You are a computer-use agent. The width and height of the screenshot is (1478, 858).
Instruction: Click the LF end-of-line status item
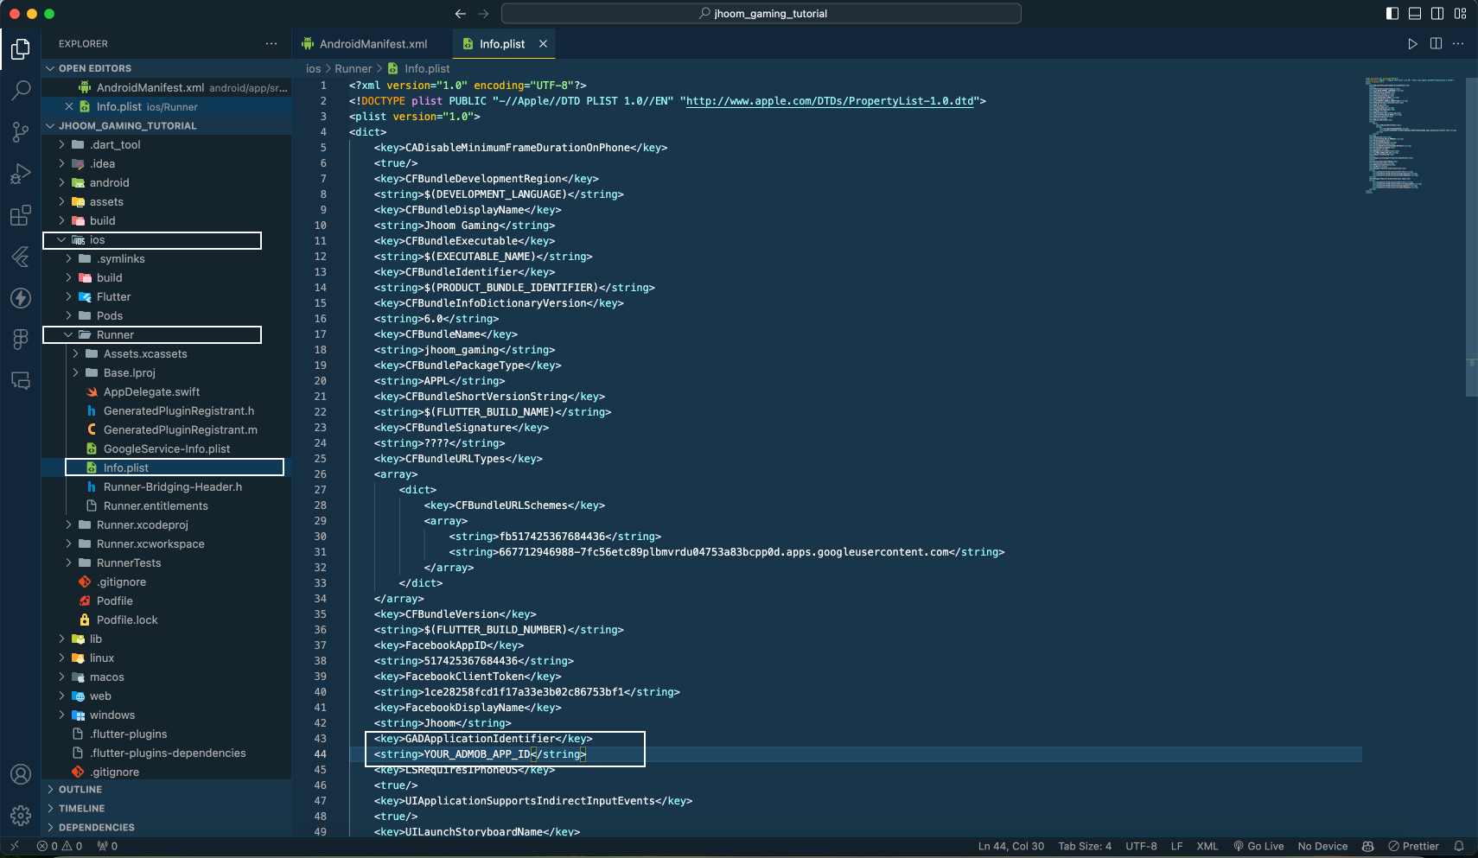tap(1176, 847)
